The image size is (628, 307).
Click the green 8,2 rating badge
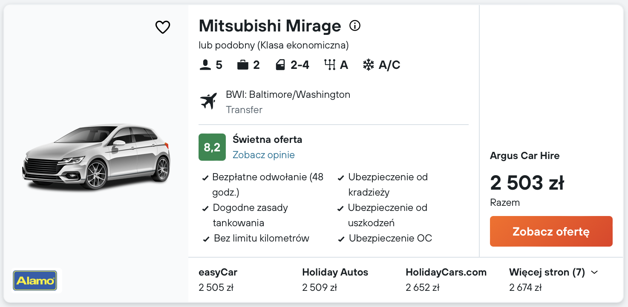tap(212, 147)
